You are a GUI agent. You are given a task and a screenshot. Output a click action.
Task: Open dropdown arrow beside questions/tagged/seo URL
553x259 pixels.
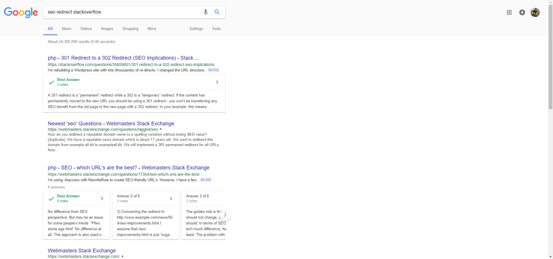click(x=161, y=129)
